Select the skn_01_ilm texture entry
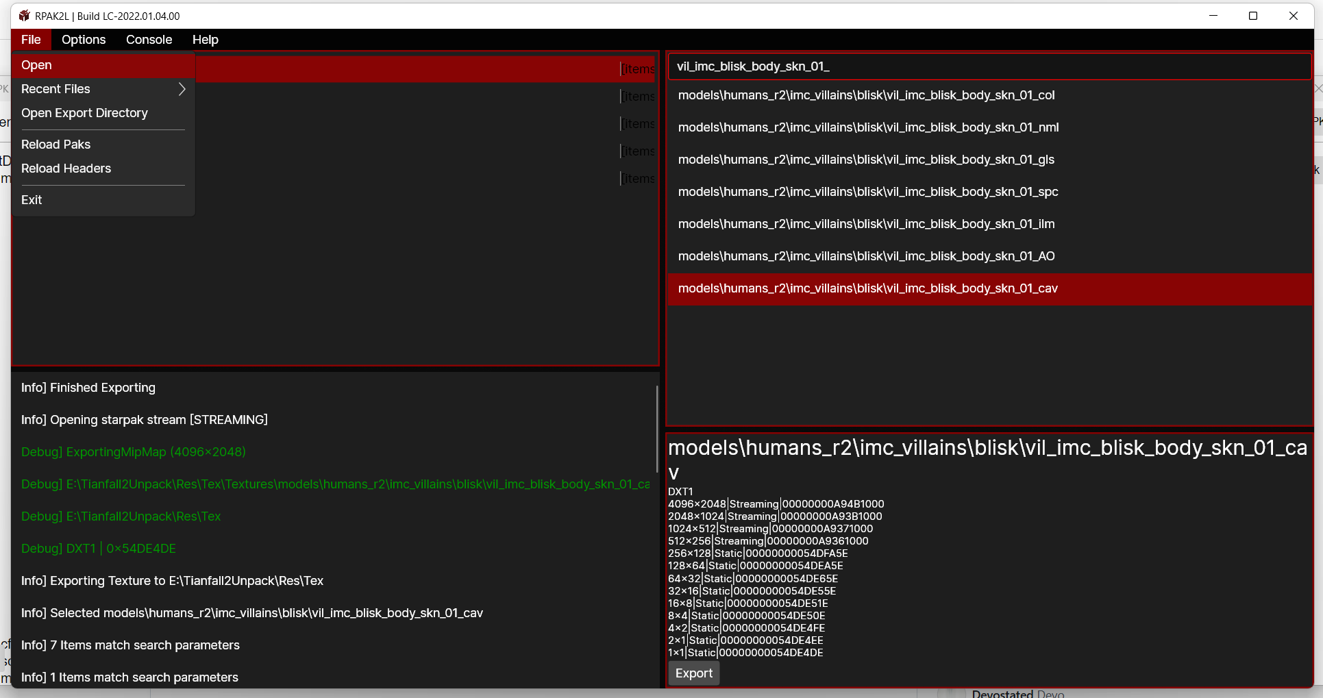Viewport: 1323px width, 698px height. pyautogui.click(x=866, y=224)
